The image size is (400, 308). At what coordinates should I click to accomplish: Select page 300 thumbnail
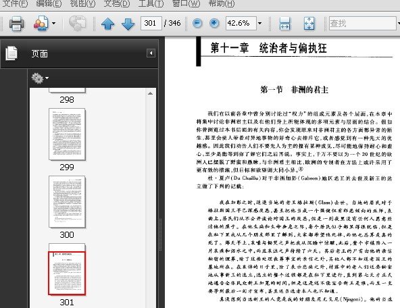67,202
